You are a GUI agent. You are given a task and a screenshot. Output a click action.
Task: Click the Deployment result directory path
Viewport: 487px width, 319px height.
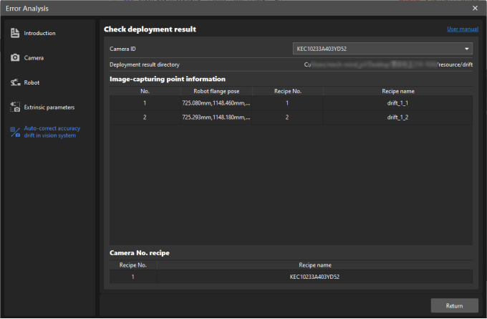pyautogui.click(x=388, y=65)
